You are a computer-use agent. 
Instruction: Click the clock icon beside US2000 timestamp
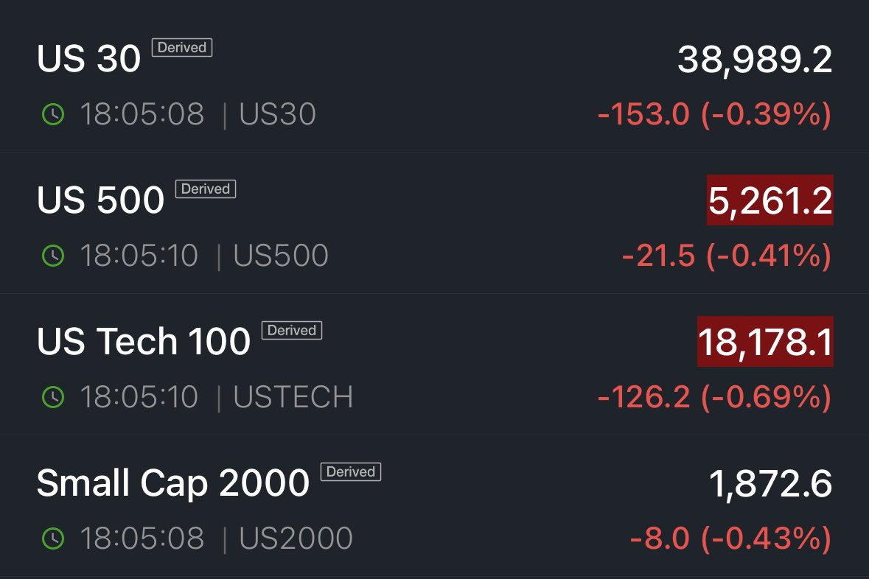[52, 538]
